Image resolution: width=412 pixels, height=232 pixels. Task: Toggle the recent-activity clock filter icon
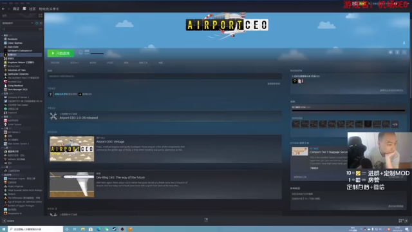click(37, 23)
